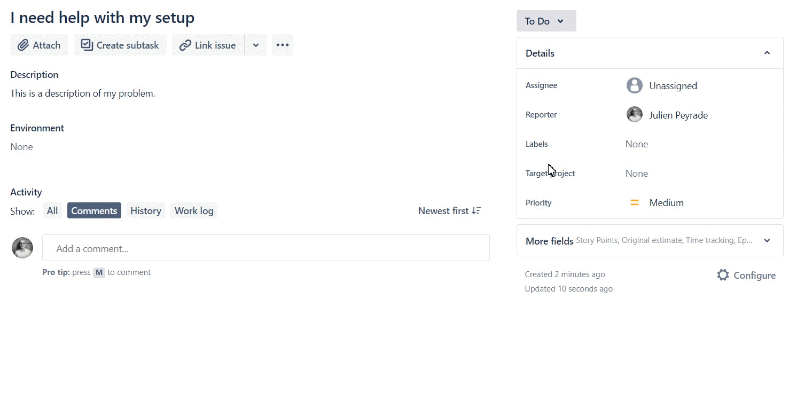Click the Julien Peyrade reporter avatar
The image size is (789, 401).
(634, 115)
